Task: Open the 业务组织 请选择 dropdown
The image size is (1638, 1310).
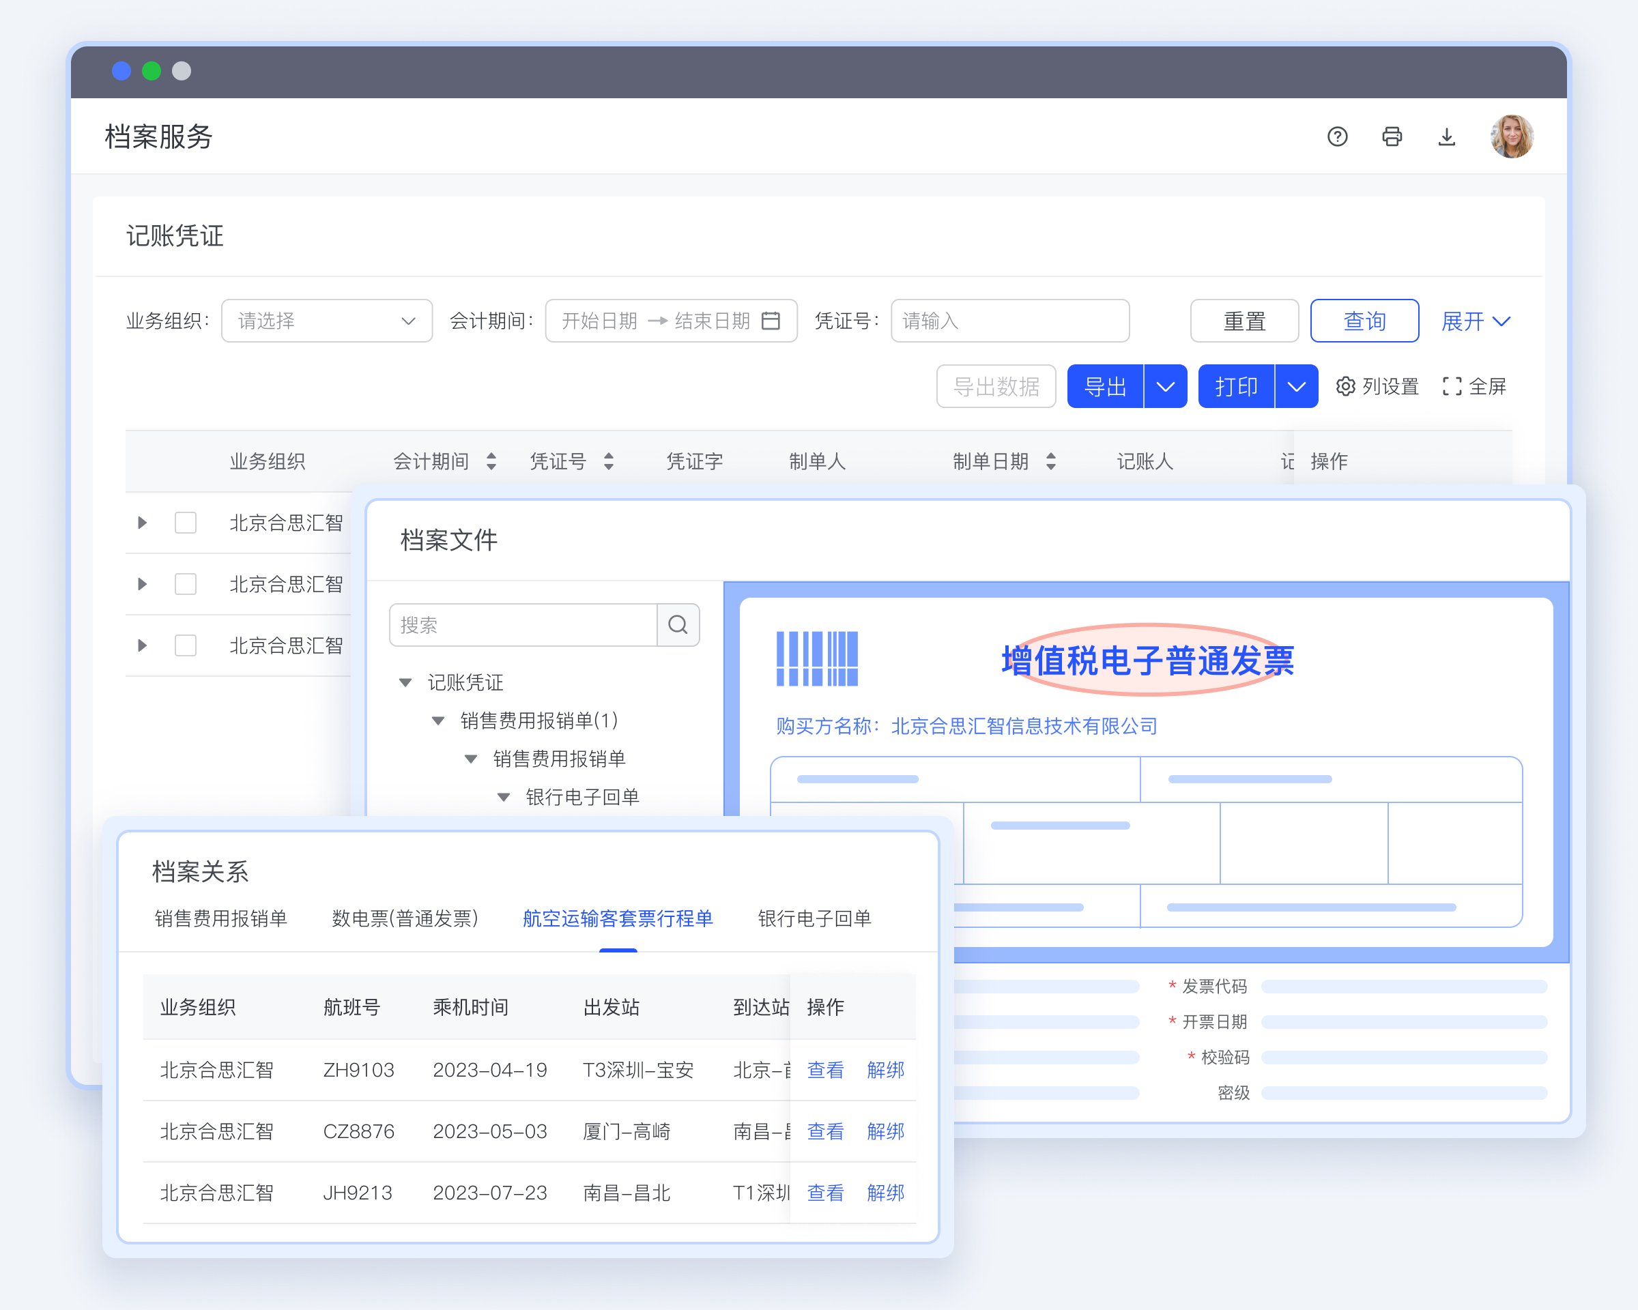Action: (327, 321)
